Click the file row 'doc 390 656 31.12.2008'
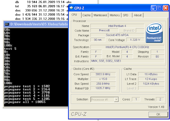170x121 pixels. coord(42,10)
